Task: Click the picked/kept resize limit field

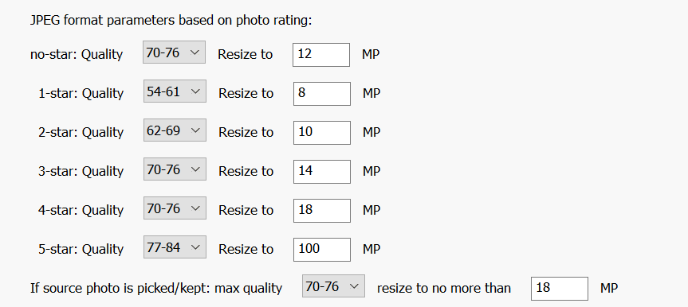Action: pos(560,289)
